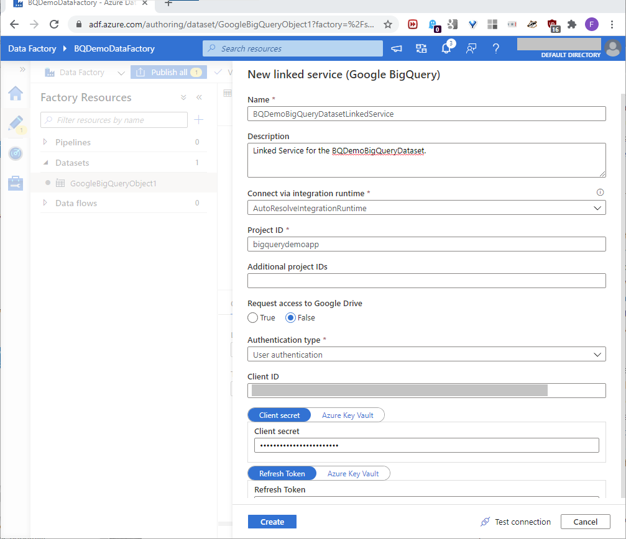Open the feedback person icon
This screenshot has height=539, width=626.
(x=471, y=48)
